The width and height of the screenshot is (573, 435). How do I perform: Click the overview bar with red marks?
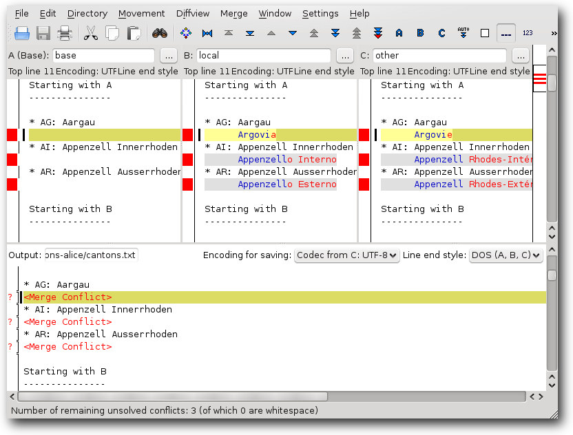(x=539, y=78)
